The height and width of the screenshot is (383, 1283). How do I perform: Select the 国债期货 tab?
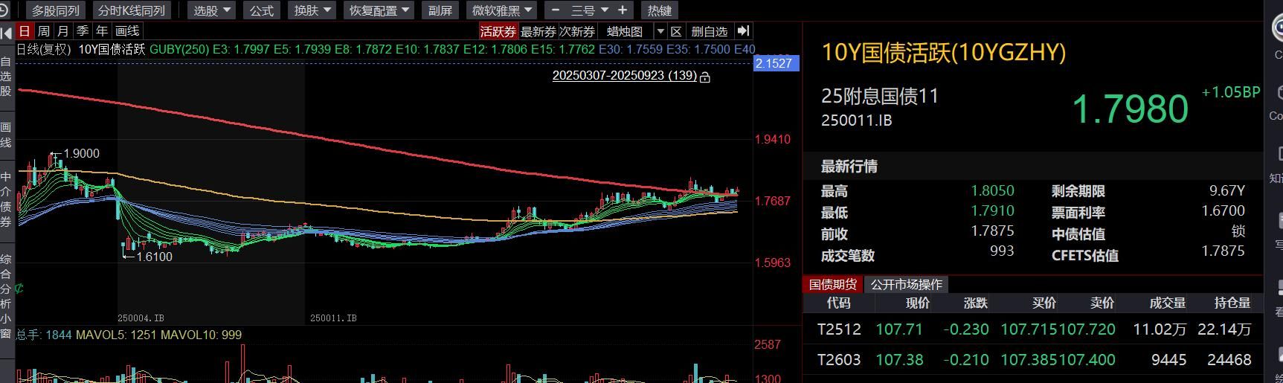point(832,284)
